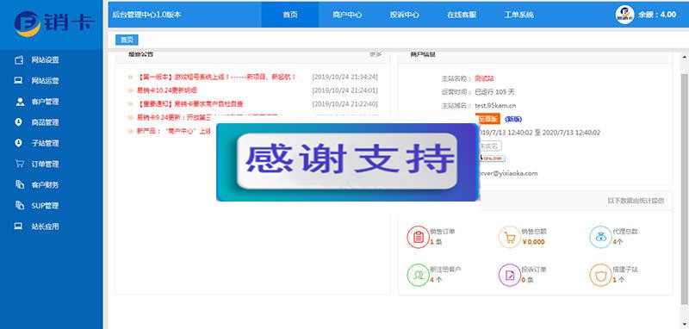Viewport: 689px width, 329px height.
Task: Click the 订单管理 cart icon in sidebar
Action: point(19,164)
